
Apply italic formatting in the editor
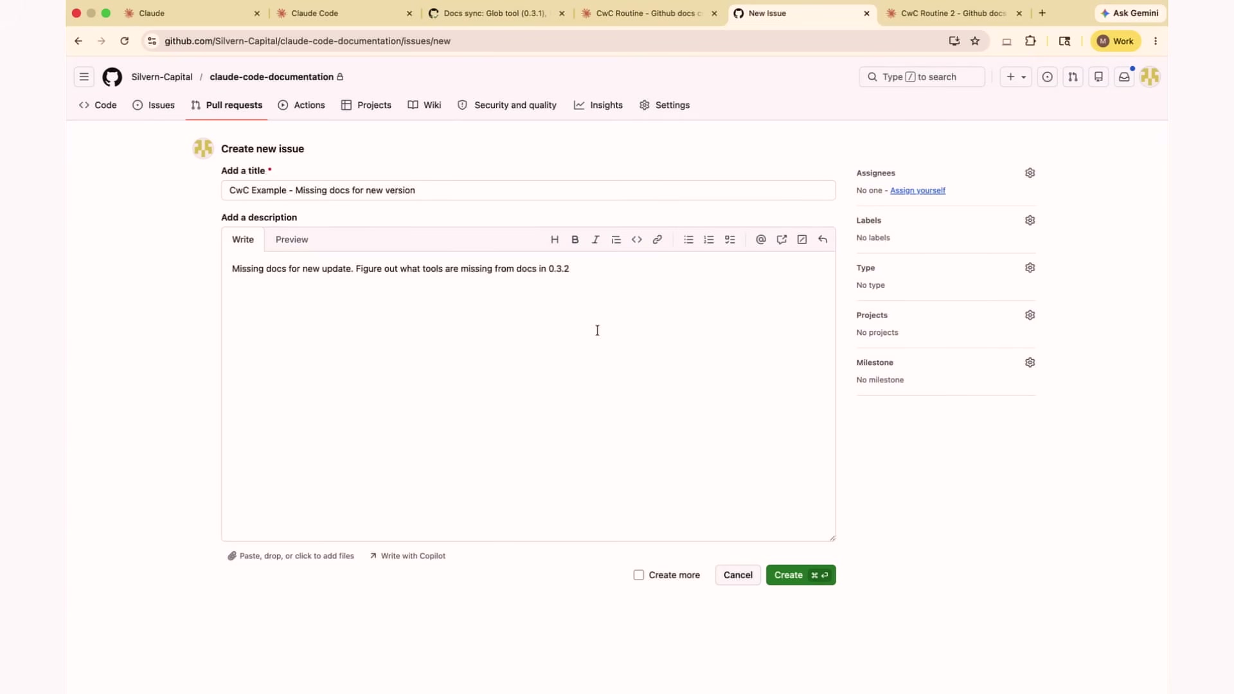tap(596, 240)
